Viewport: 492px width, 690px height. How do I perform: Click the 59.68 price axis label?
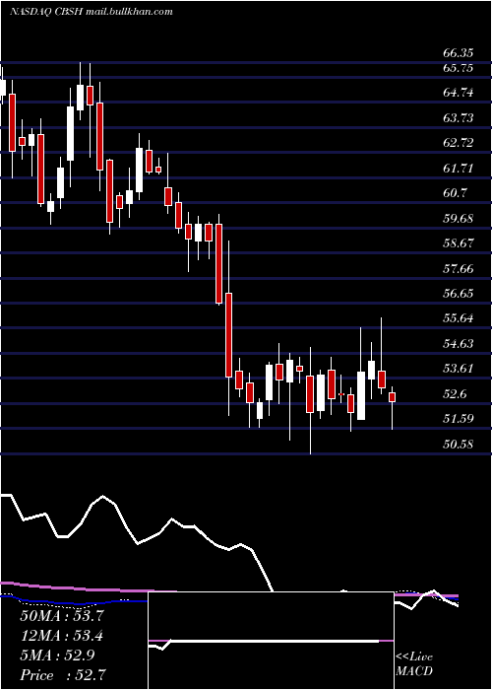click(459, 219)
